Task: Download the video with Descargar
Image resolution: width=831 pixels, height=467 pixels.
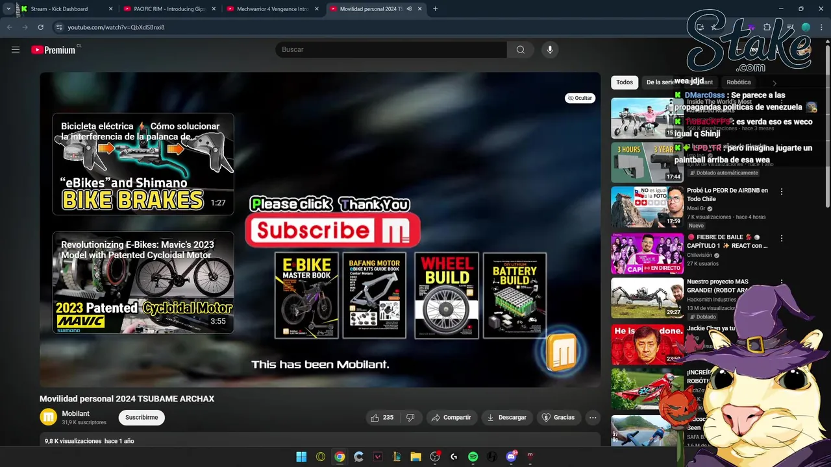Action: (x=507, y=418)
